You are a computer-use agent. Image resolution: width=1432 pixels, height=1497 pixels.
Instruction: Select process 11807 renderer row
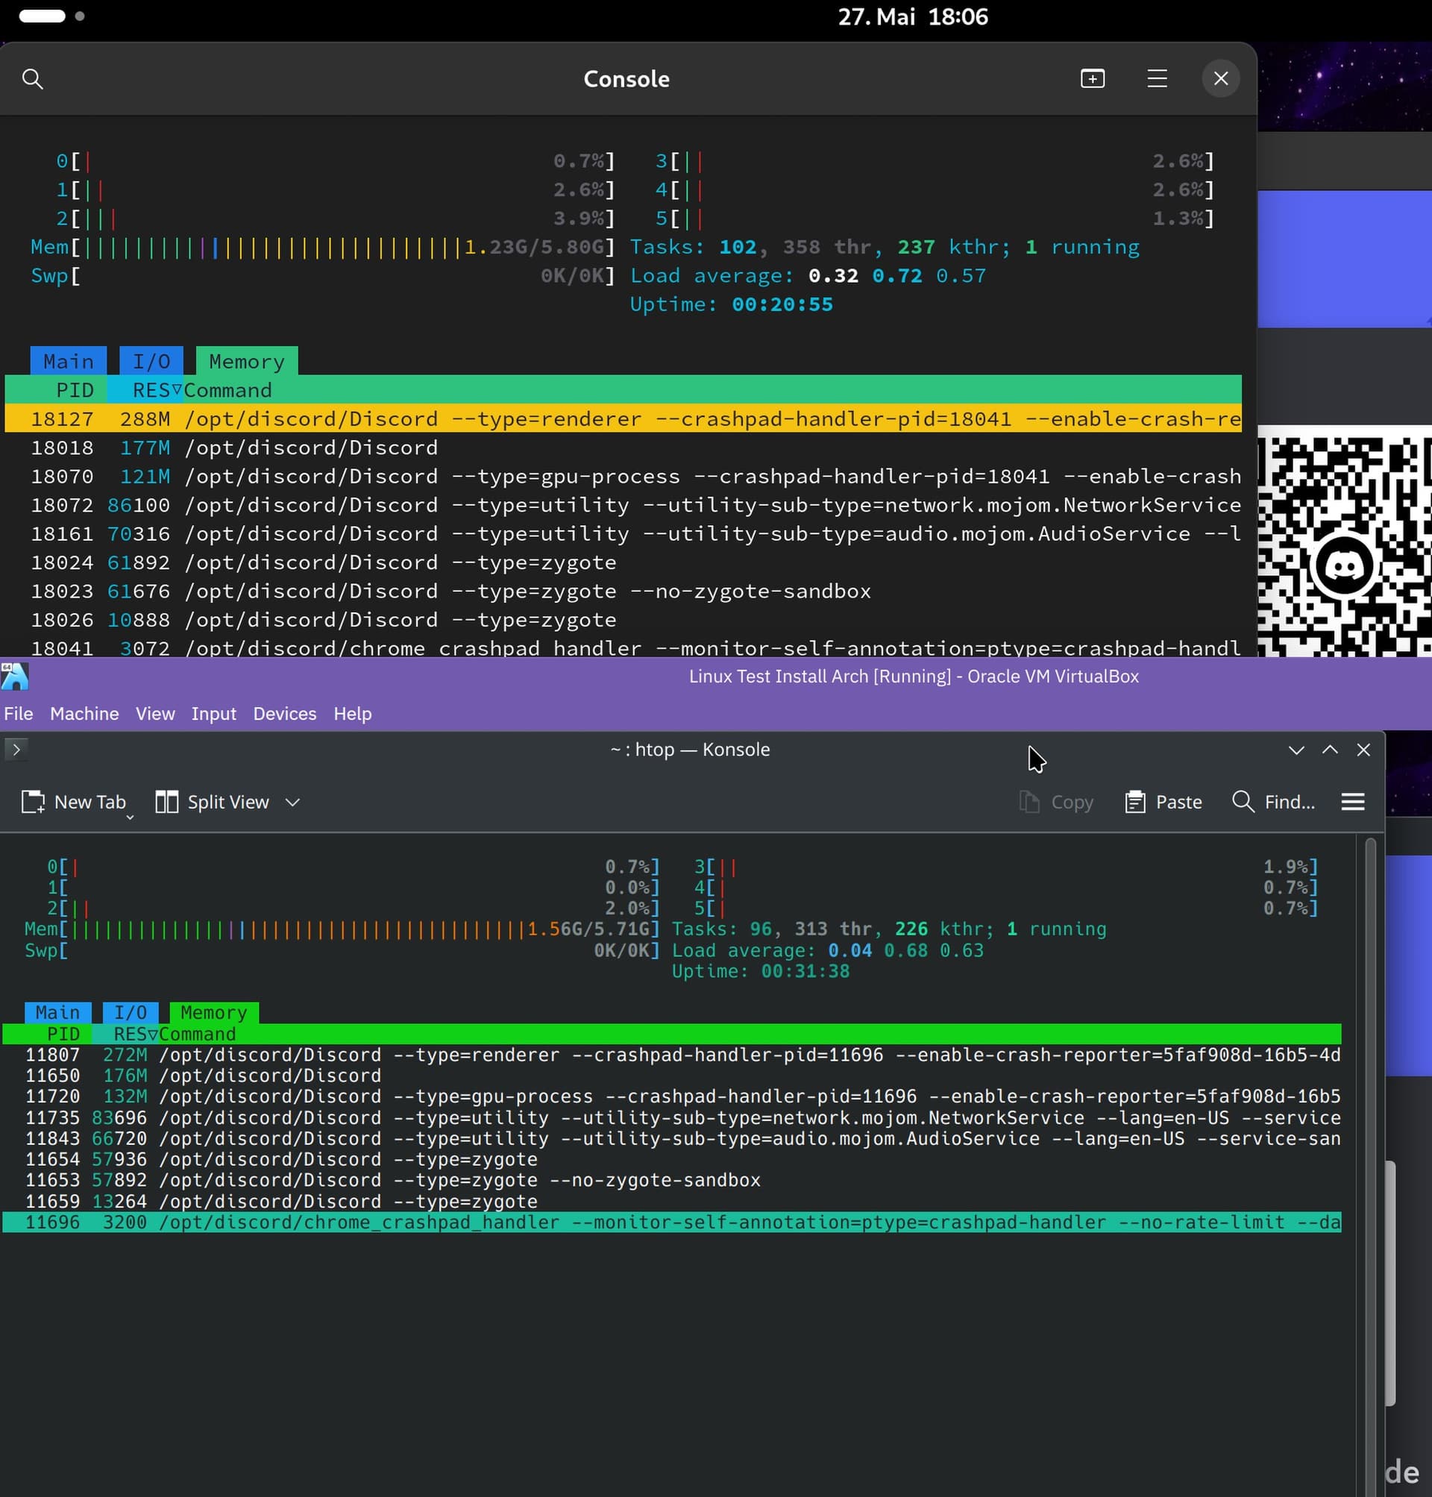(x=672, y=1054)
